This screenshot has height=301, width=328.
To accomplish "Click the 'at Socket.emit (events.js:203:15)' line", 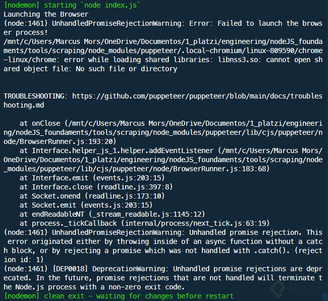I will click(x=86, y=205).
